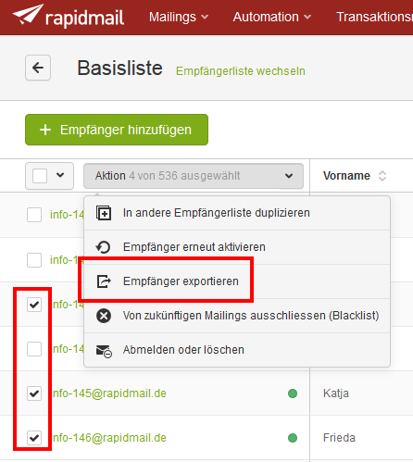The width and height of the screenshot is (413, 462).
Task: Open the Mailings dropdown menu
Action: (x=179, y=17)
